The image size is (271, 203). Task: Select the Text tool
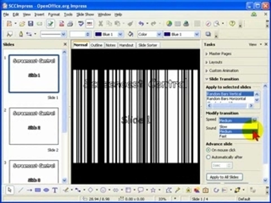click(x=55, y=190)
